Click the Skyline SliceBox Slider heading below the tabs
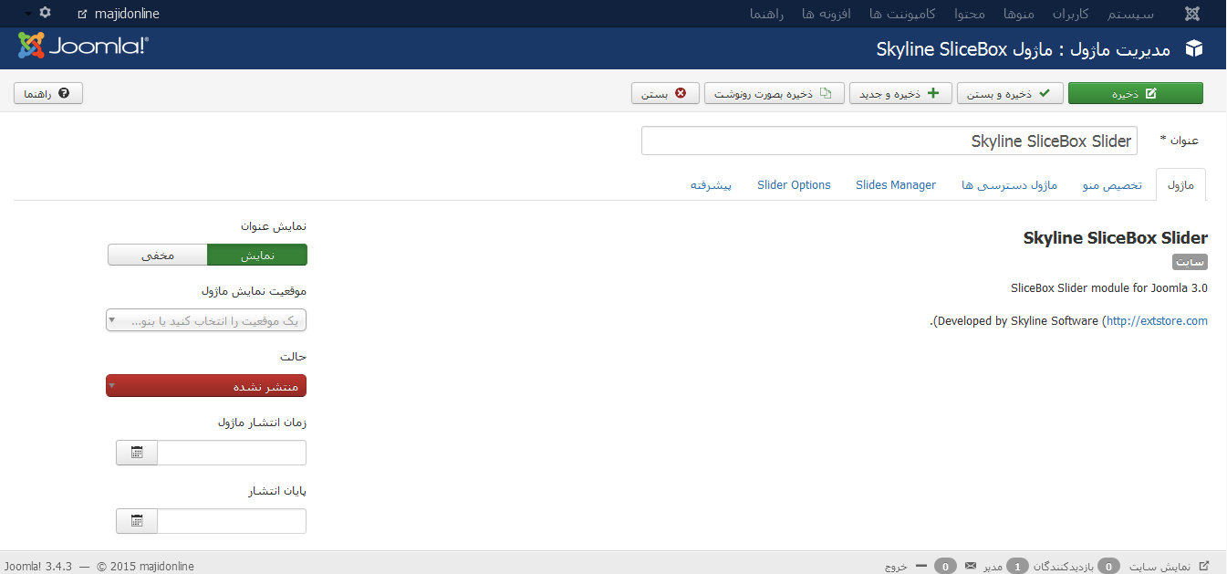 pyautogui.click(x=1116, y=238)
